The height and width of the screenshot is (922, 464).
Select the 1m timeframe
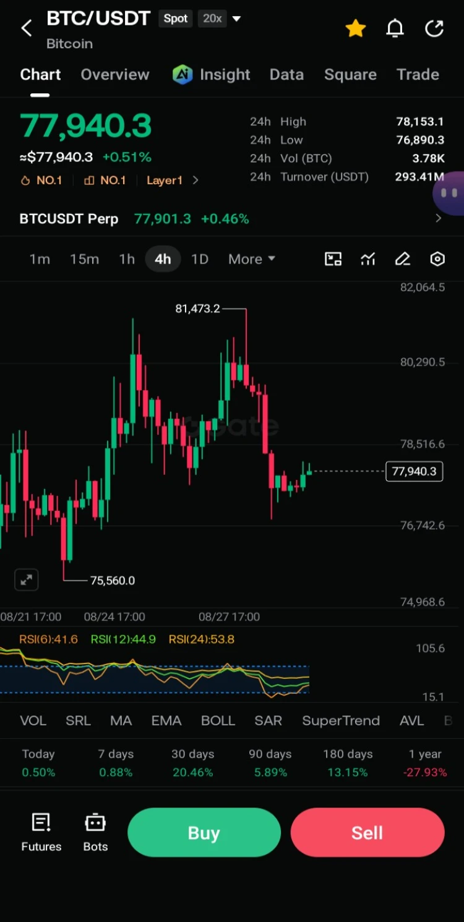click(x=40, y=259)
